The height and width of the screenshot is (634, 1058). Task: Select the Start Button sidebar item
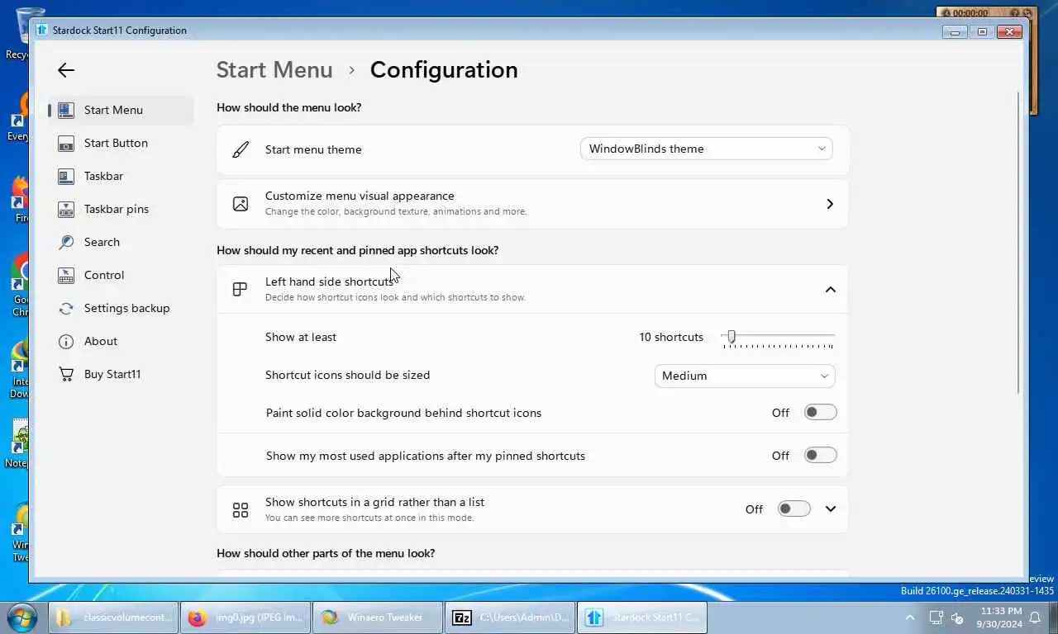tap(122, 143)
